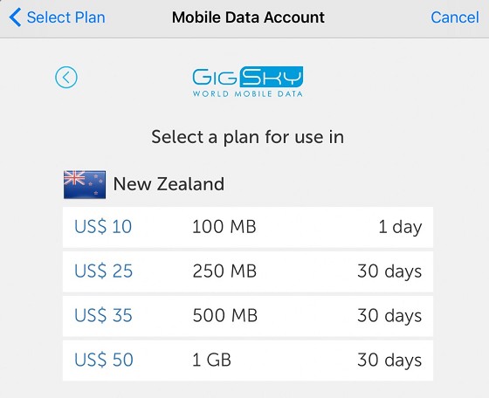Pick the 1 day plan duration

coord(400,227)
